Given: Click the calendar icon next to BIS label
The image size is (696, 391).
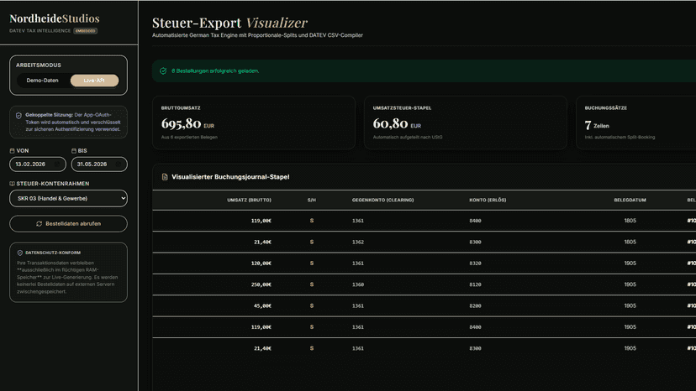Looking at the screenshot, I should pyautogui.click(x=74, y=151).
